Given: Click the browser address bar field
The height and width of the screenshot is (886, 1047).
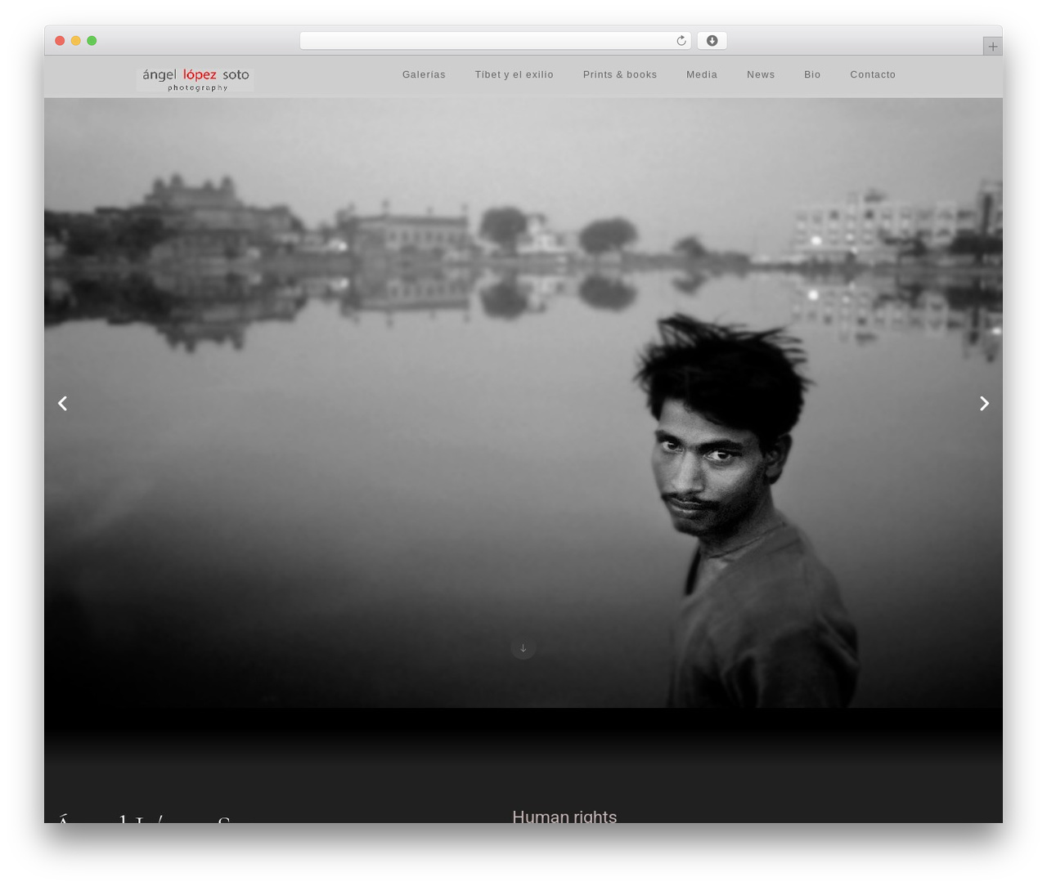Looking at the screenshot, I should click(x=496, y=41).
